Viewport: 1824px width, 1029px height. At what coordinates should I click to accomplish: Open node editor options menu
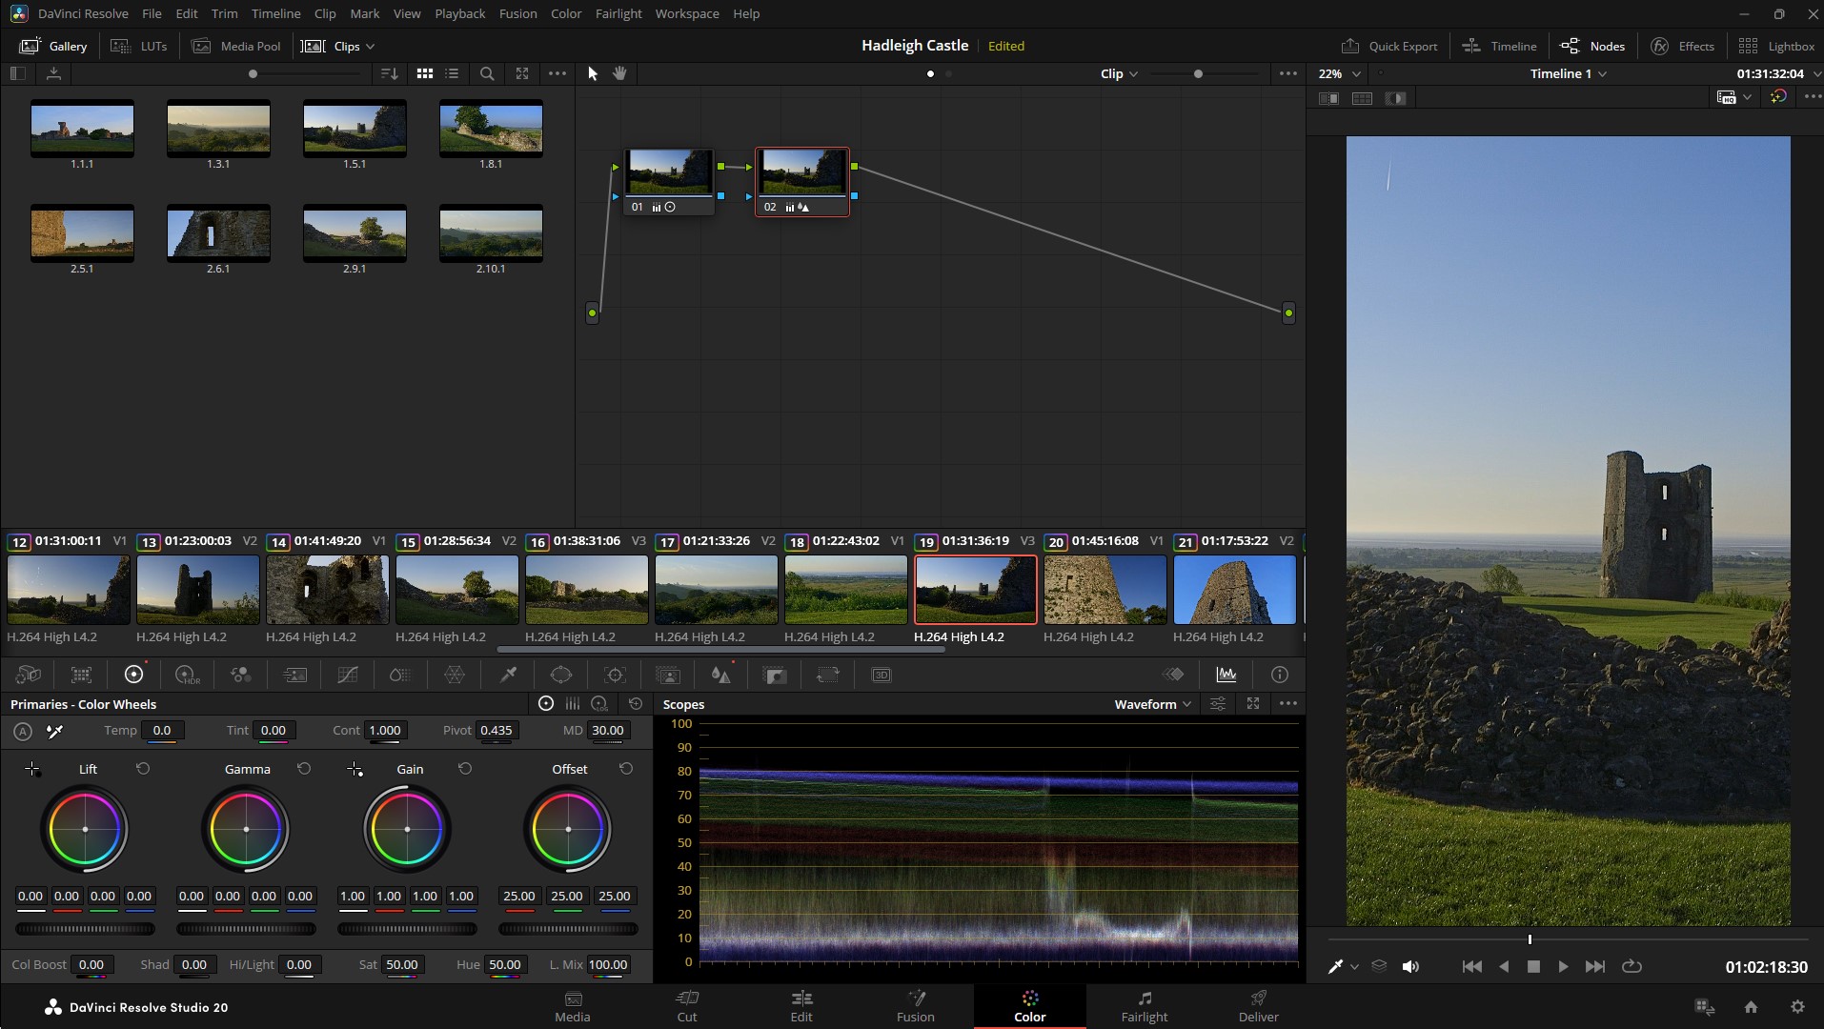(1288, 73)
